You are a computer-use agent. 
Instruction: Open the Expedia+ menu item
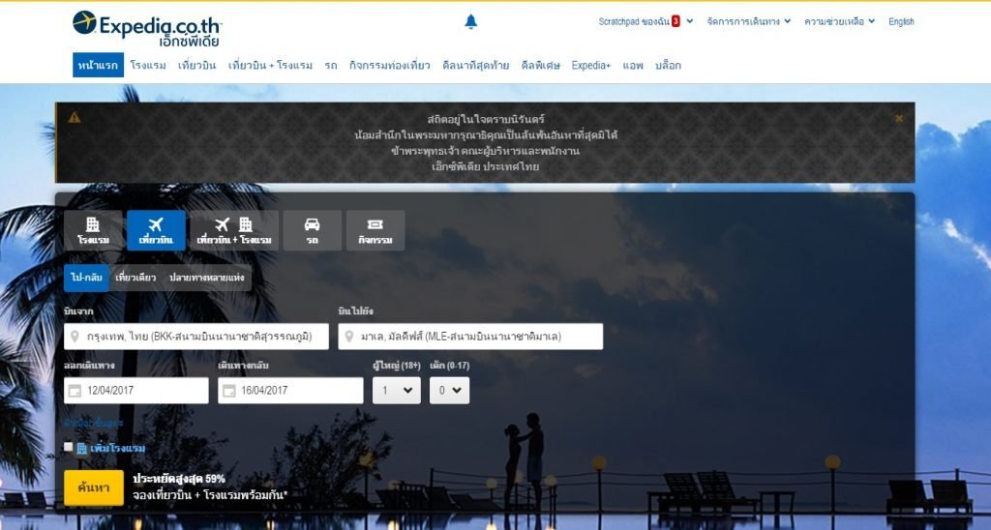590,66
